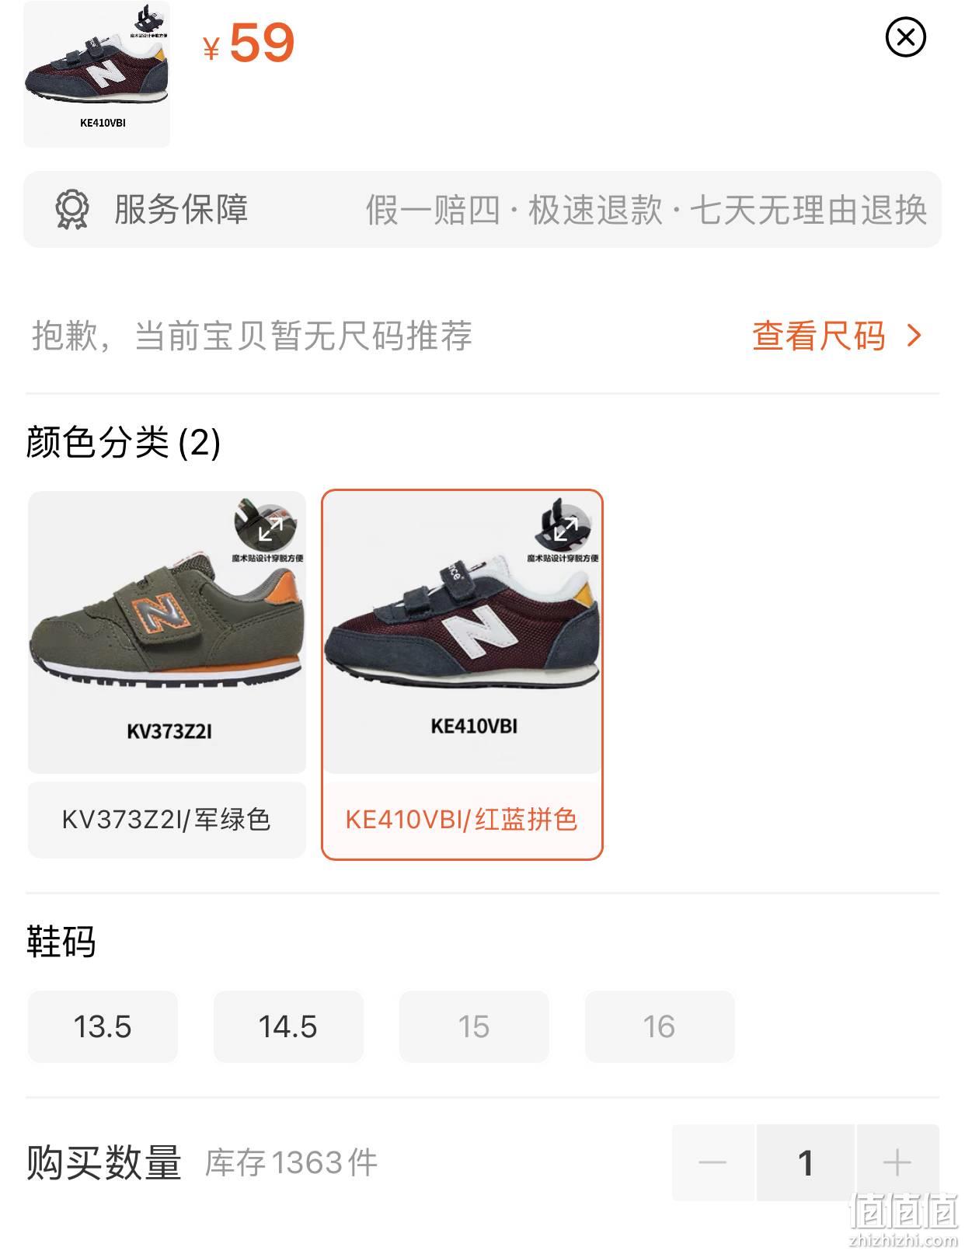The width and height of the screenshot is (965, 1254).
Task: Open the 查看尺码 size chart link
Action: pyautogui.click(x=819, y=336)
